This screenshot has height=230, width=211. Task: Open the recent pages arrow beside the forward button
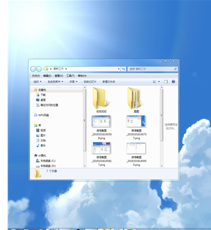click(43, 69)
